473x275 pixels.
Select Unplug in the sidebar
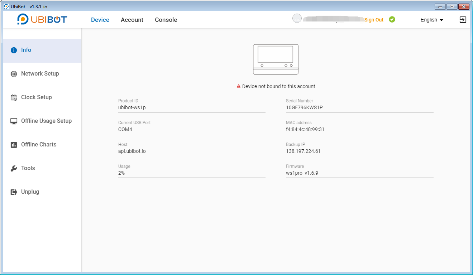[x=42, y=192]
